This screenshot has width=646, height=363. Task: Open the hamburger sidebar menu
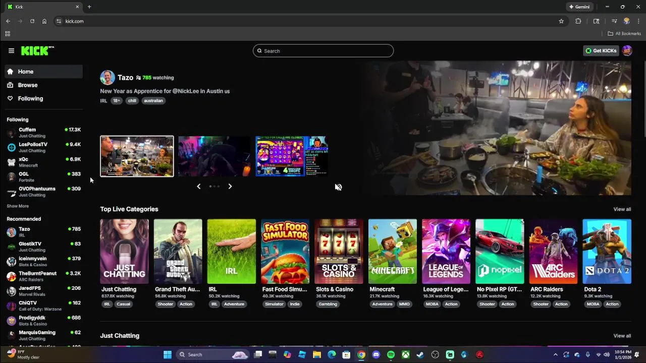coord(11,50)
